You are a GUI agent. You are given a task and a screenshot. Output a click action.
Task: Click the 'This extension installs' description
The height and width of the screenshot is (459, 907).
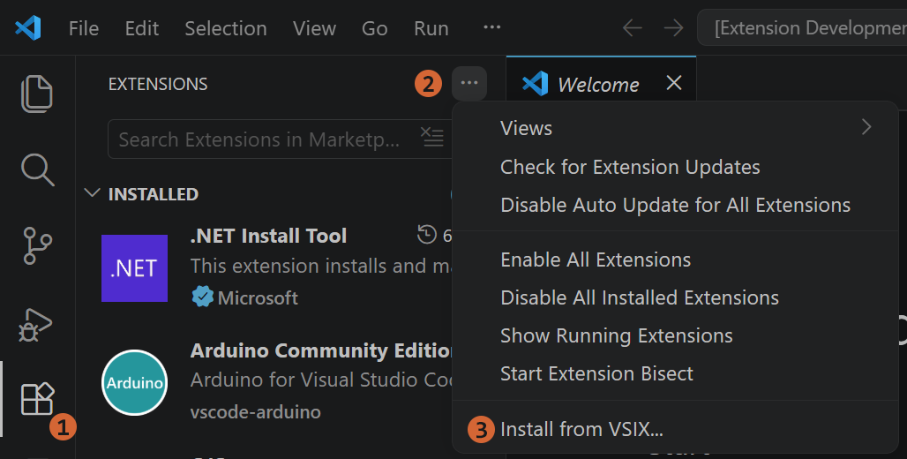click(321, 266)
